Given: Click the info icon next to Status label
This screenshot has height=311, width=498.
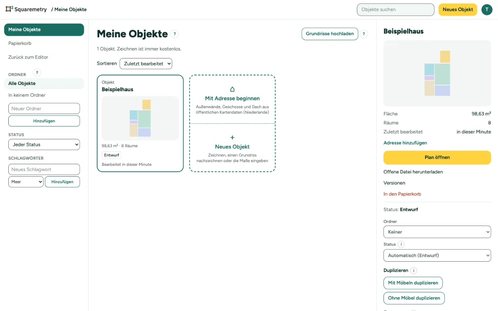Looking at the screenshot, I should click(x=401, y=244).
